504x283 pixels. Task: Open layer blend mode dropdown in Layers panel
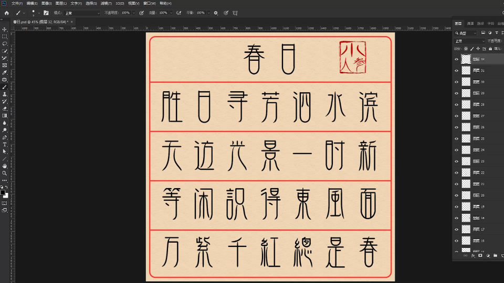tap(469, 41)
